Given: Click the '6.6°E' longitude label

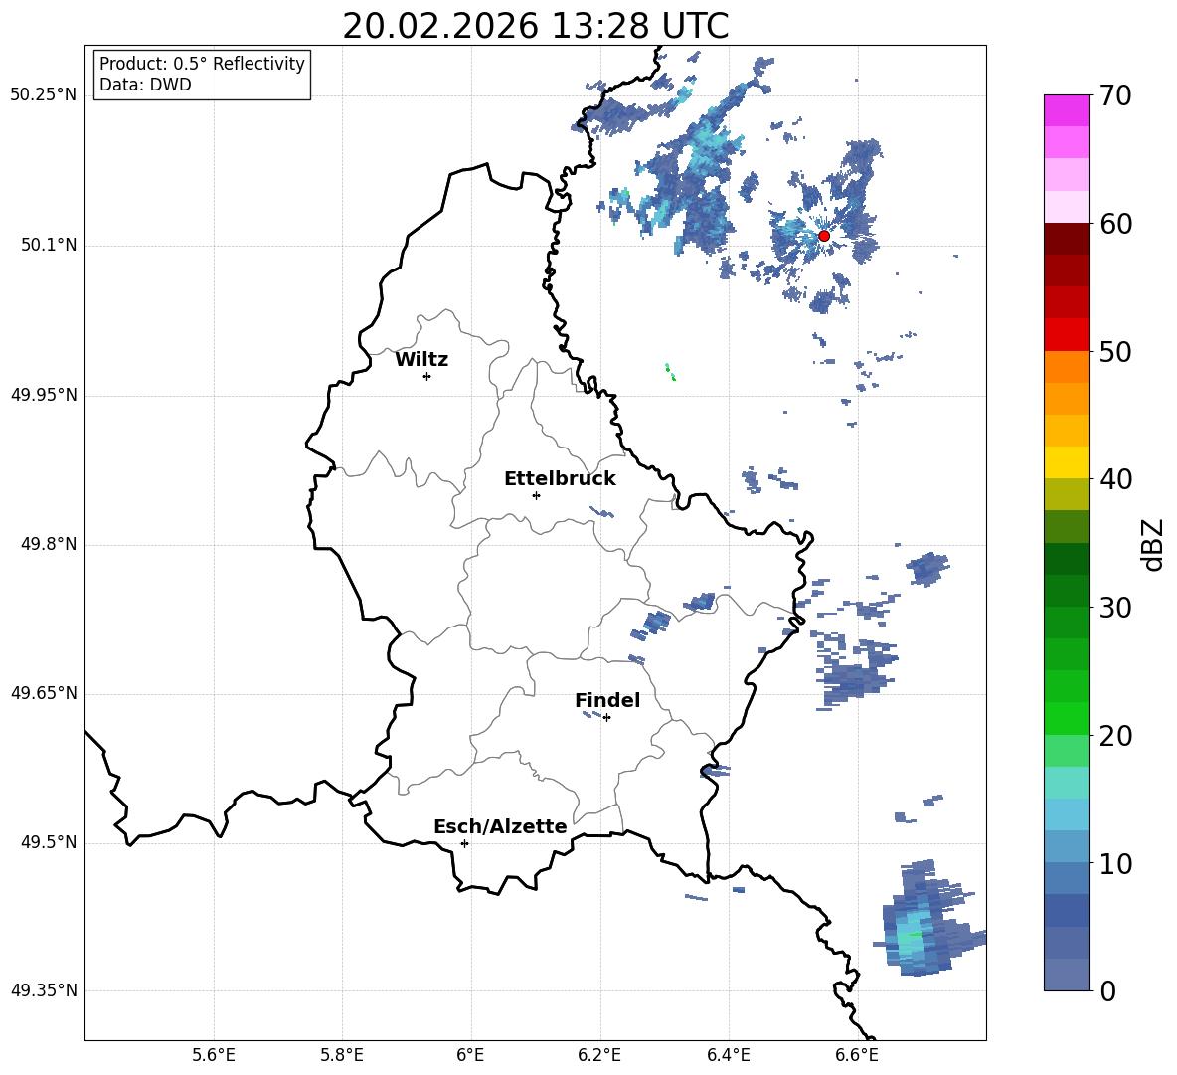Looking at the screenshot, I should (857, 1055).
